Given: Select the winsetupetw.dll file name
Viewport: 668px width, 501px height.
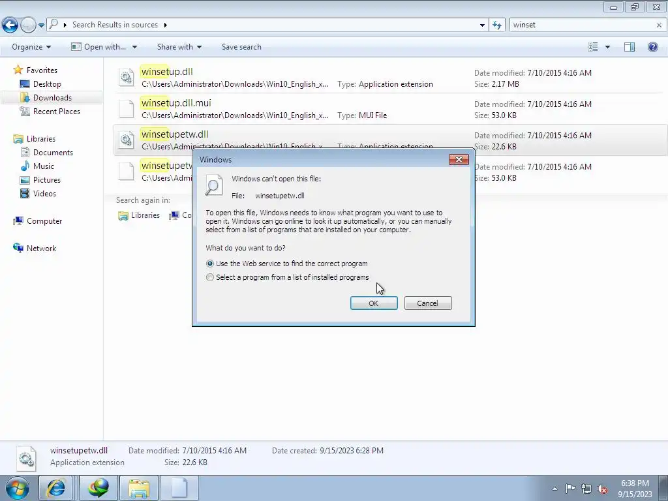Looking at the screenshot, I should pos(175,134).
